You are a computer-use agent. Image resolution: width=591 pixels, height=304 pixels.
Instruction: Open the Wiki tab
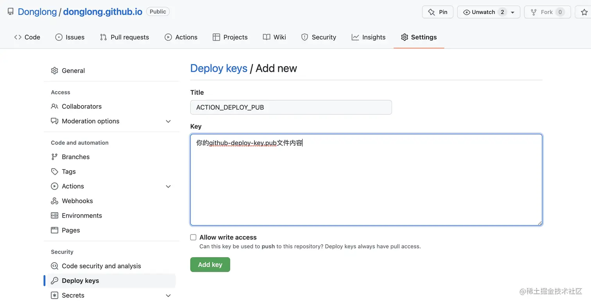tap(274, 37)
